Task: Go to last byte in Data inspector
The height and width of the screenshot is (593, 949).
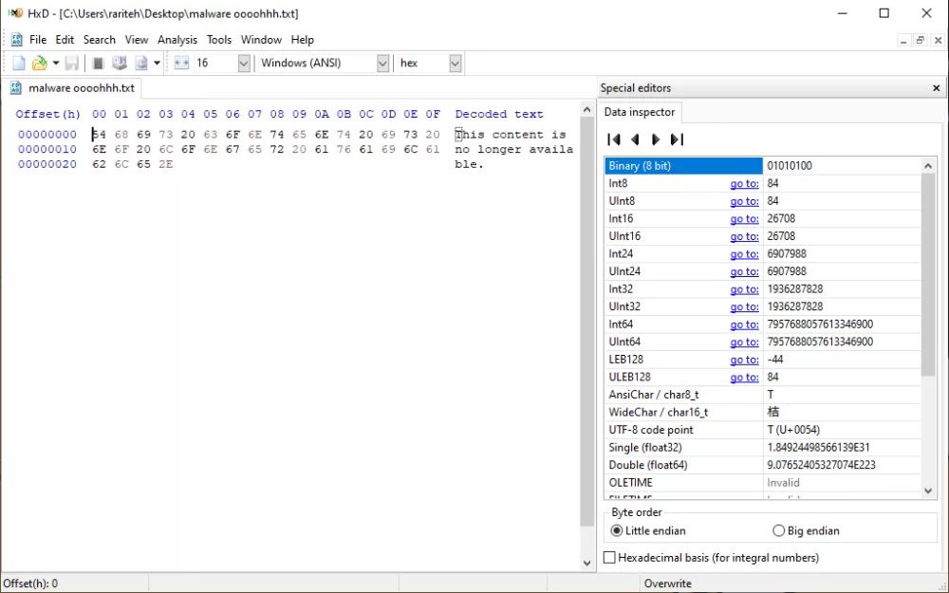Action: click(677, 139)
